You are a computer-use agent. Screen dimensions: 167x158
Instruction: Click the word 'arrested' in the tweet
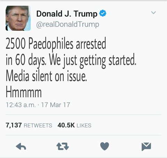91,44
